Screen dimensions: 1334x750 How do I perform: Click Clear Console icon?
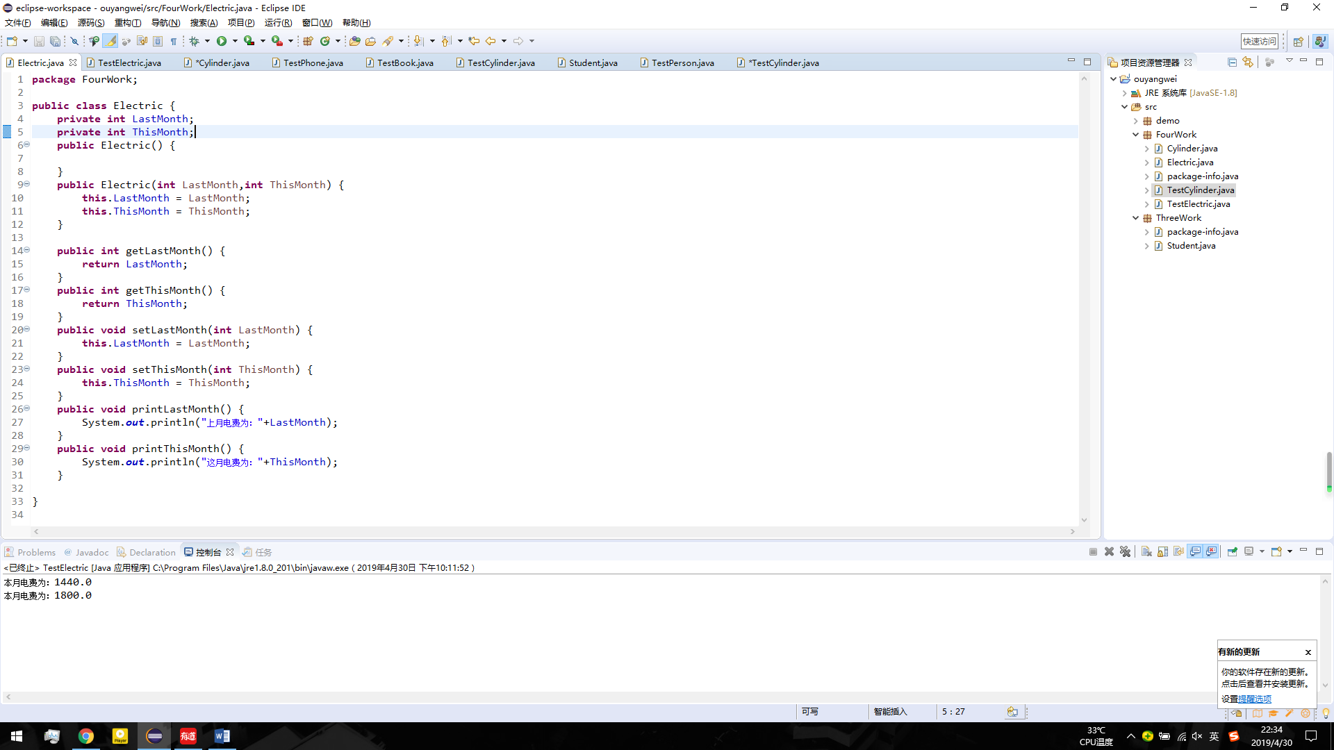[1146, 551]
